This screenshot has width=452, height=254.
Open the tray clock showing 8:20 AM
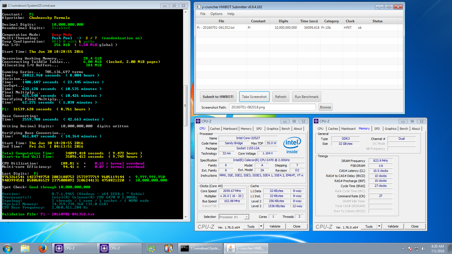pos(438,248)
